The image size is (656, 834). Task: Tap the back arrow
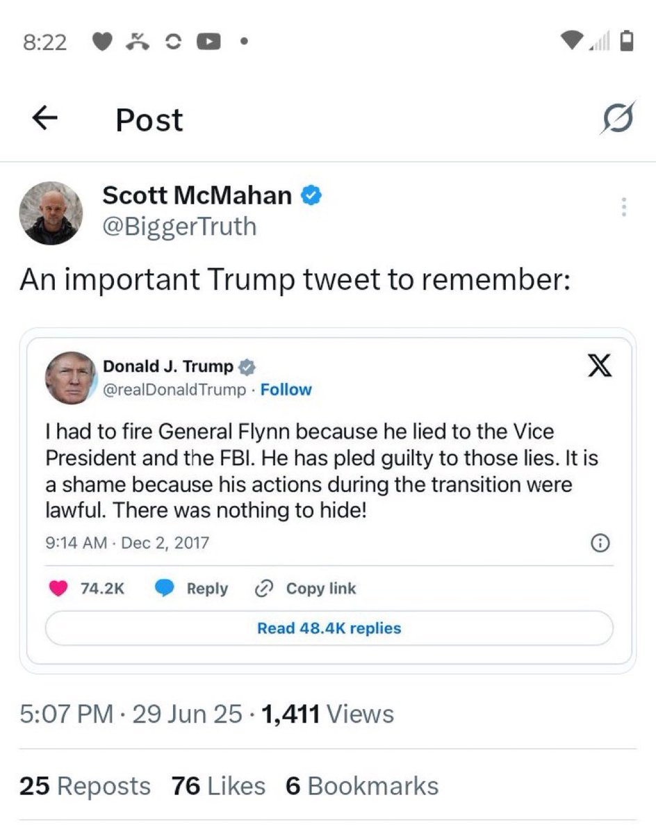coord(44,119)
